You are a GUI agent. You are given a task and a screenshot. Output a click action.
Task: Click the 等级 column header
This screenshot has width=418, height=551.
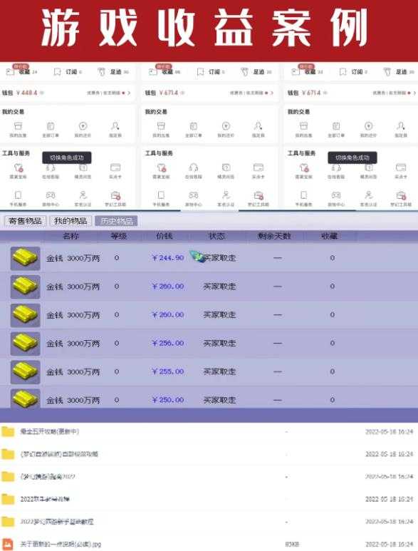pos(119,236)
